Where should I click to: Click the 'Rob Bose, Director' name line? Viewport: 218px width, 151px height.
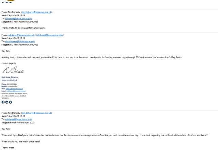pyautogui.click(x=10, y=77)
